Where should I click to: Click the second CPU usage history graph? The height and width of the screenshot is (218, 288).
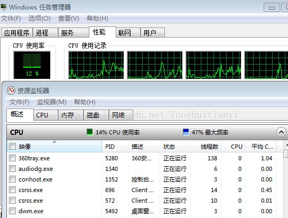tap(155, 65)
